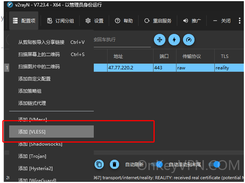Viewport: 245px width, 183px height.
Task: Click the v2rayN logo in title bar
Action: pos(10,5)
